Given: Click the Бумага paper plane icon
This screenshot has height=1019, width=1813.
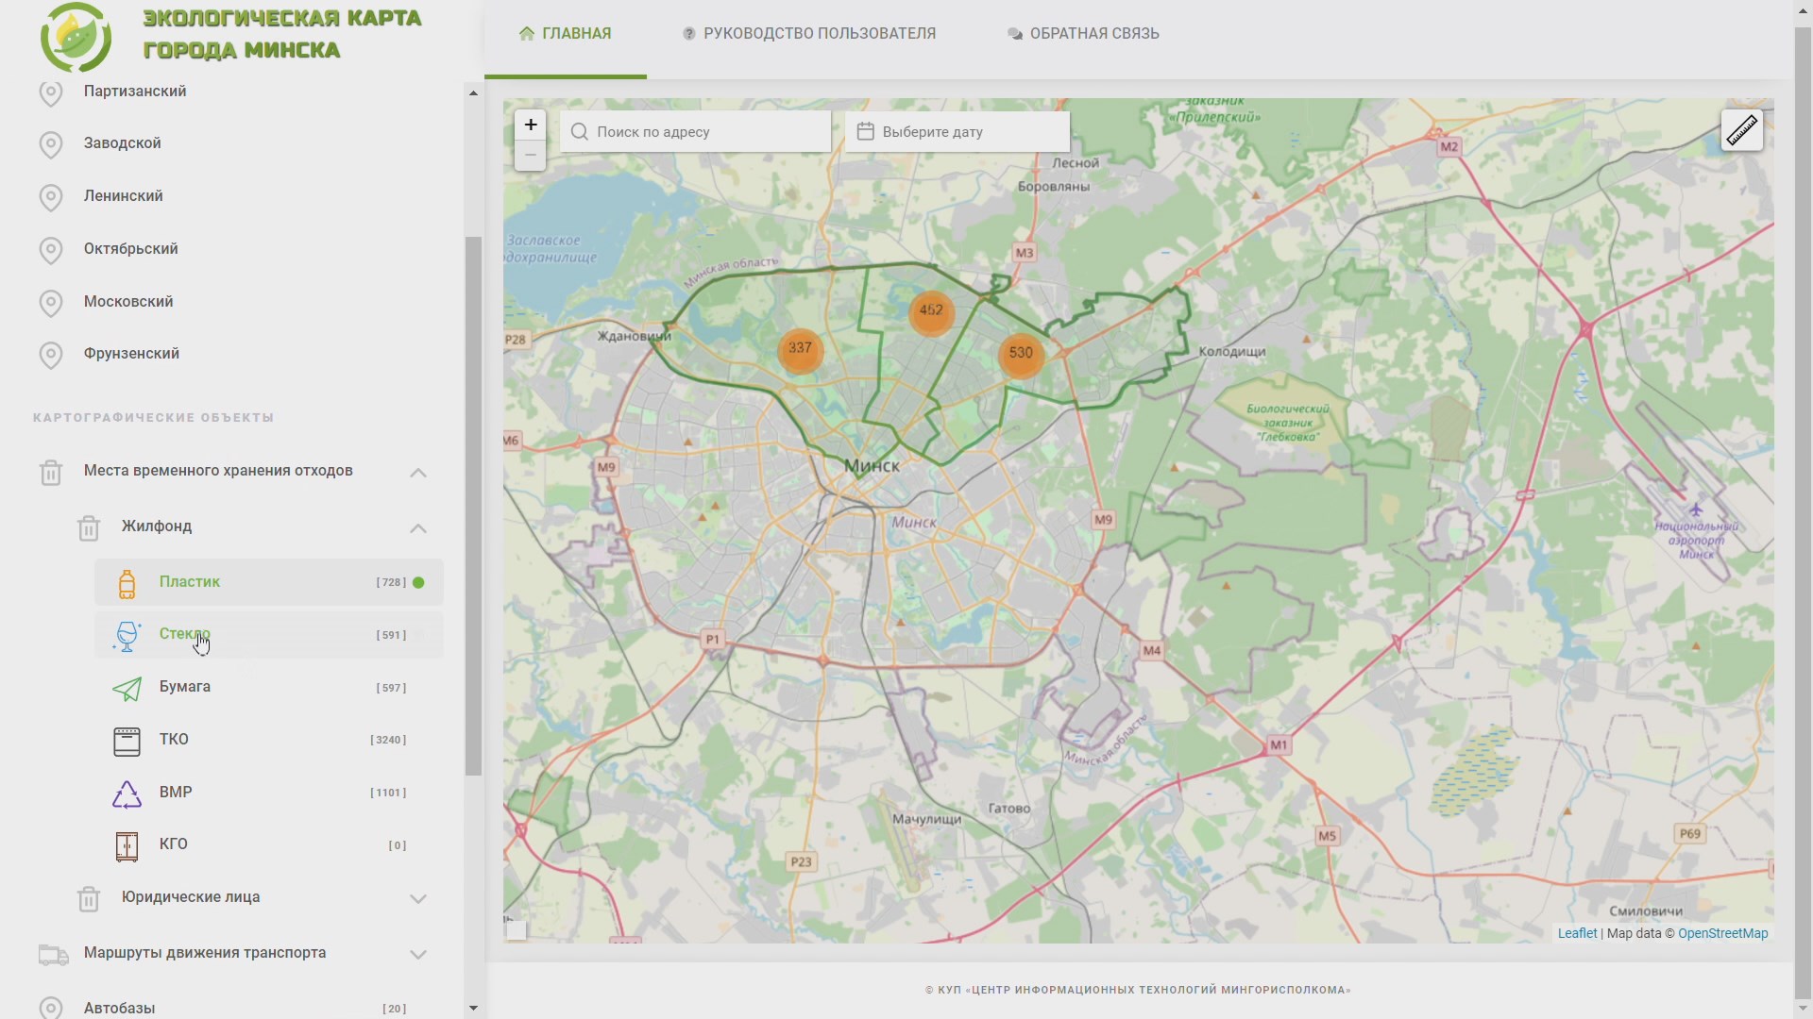Looking at the screenshot, I should pos(127,689).
